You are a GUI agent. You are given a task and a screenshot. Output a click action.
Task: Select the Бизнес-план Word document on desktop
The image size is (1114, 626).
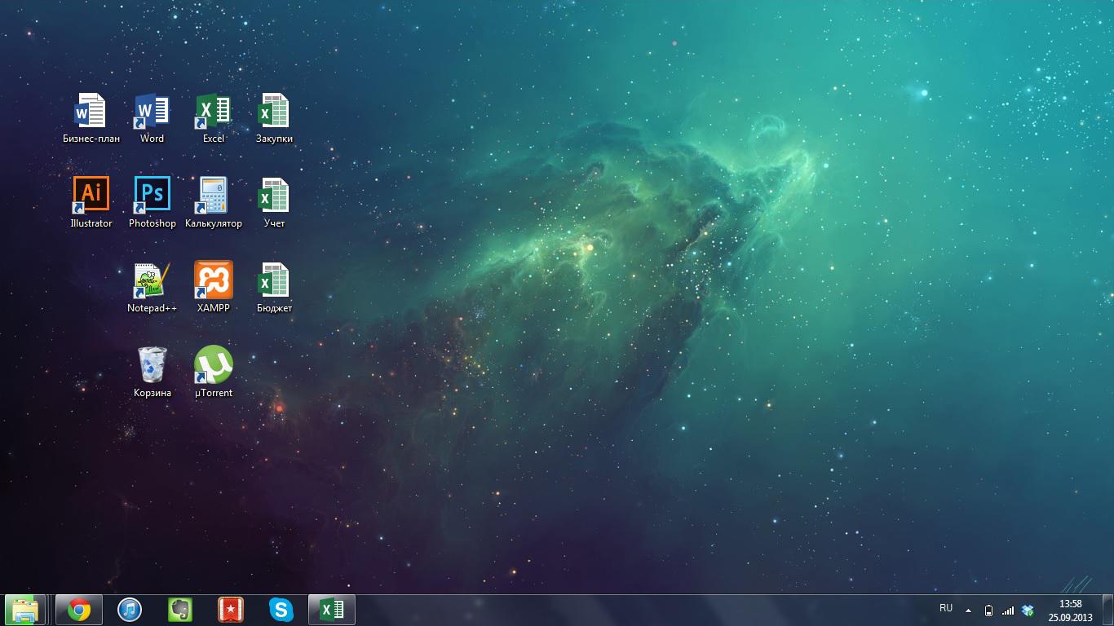pyautogui.click(x=91, y=118)
